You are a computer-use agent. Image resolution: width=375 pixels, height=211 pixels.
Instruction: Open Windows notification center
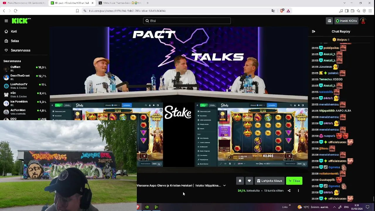tap(368, 207)
